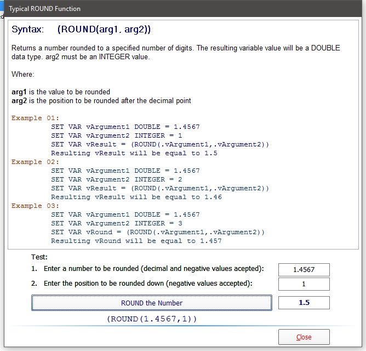The width and height of the screenshot is (366, 351).
Task: Click the Syntax heading text
Action: (x=81, y=29)
